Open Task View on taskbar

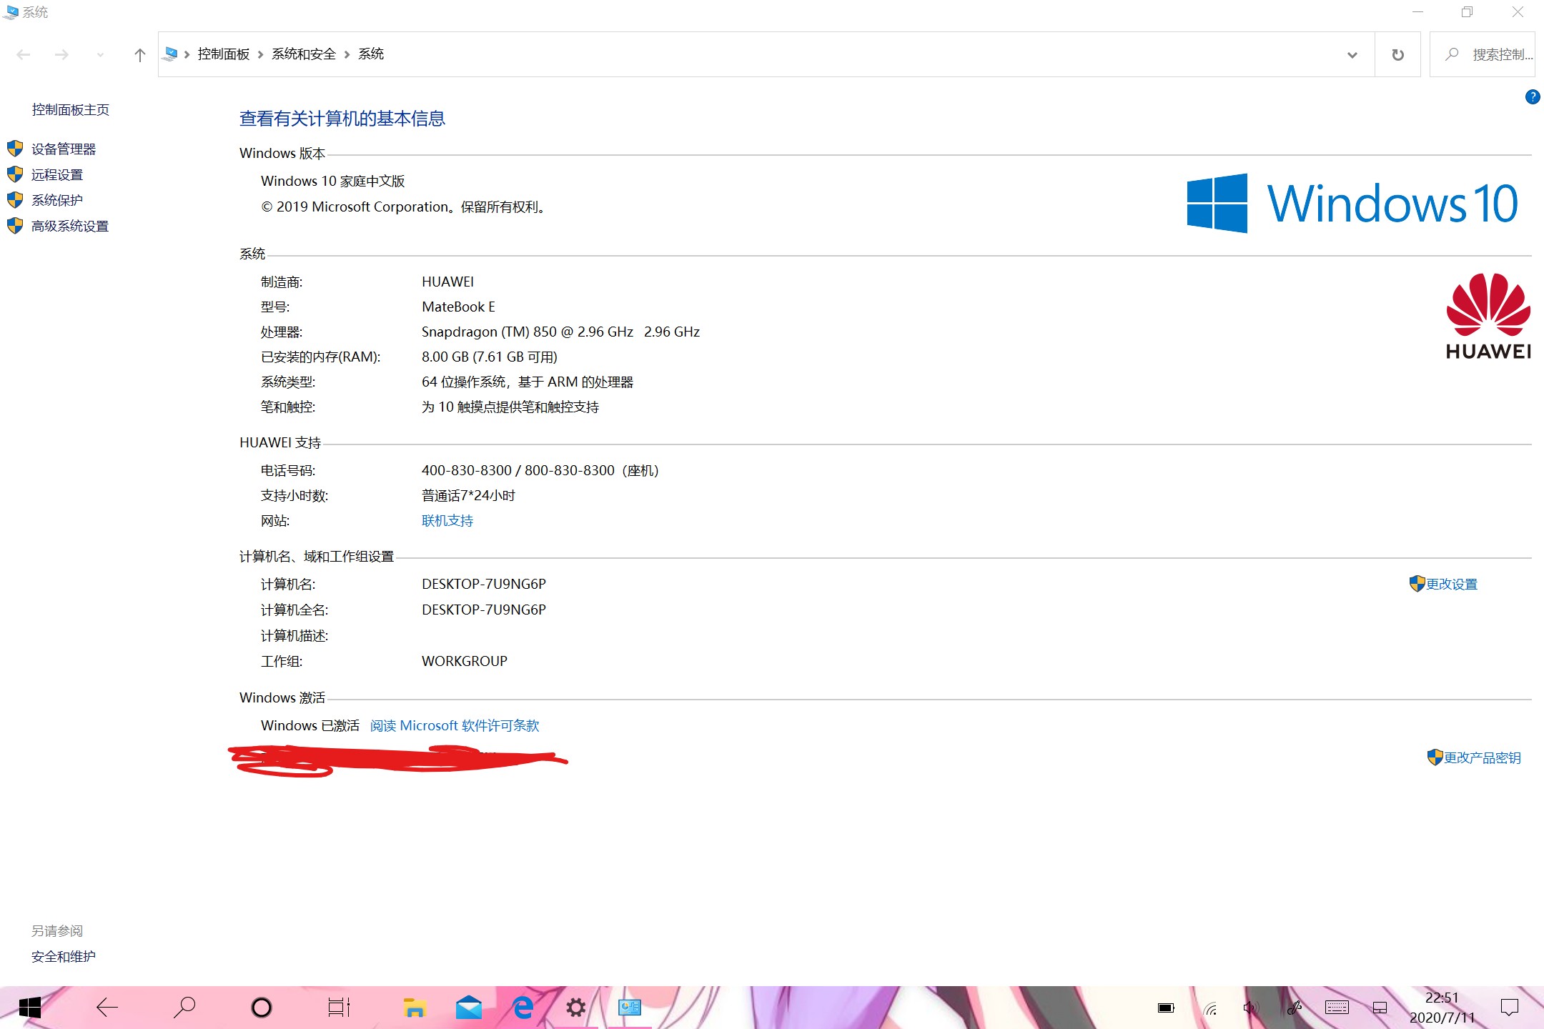[x=339, y=1008]
